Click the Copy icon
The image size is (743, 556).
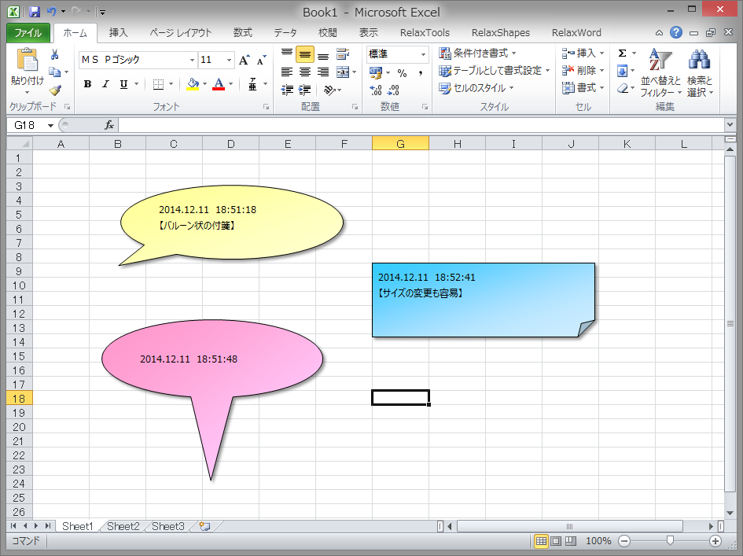55,72
